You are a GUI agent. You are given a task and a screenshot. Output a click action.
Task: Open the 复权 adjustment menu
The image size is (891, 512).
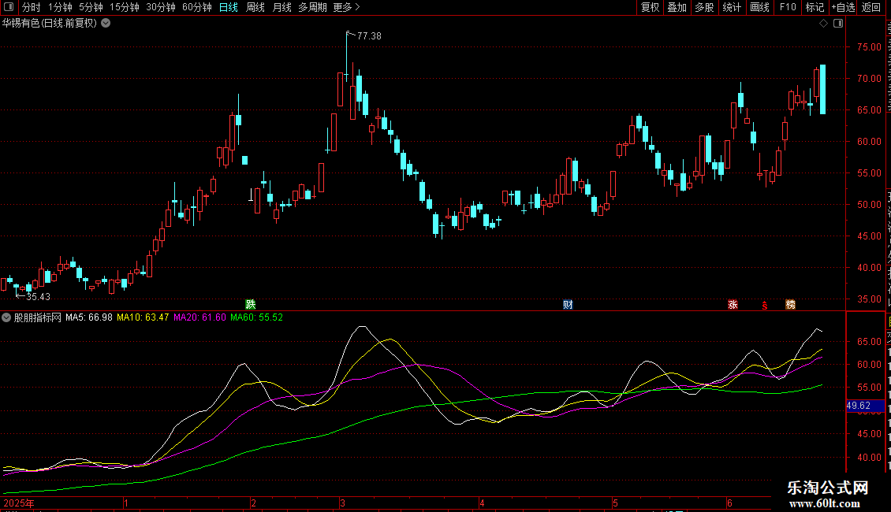[650, 7]
